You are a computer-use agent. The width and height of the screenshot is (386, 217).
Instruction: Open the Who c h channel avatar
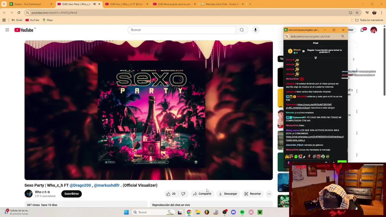point(29,193)
